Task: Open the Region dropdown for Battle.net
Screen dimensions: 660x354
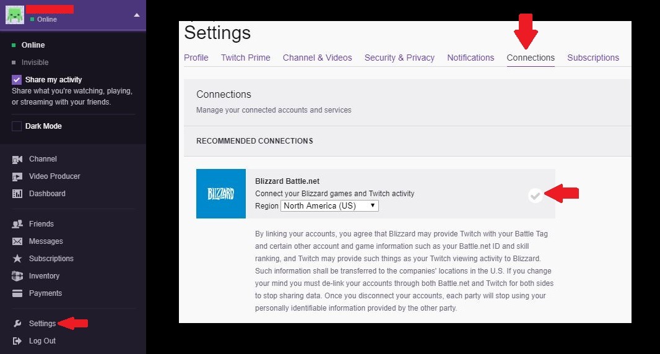Action: coord(329,206)
